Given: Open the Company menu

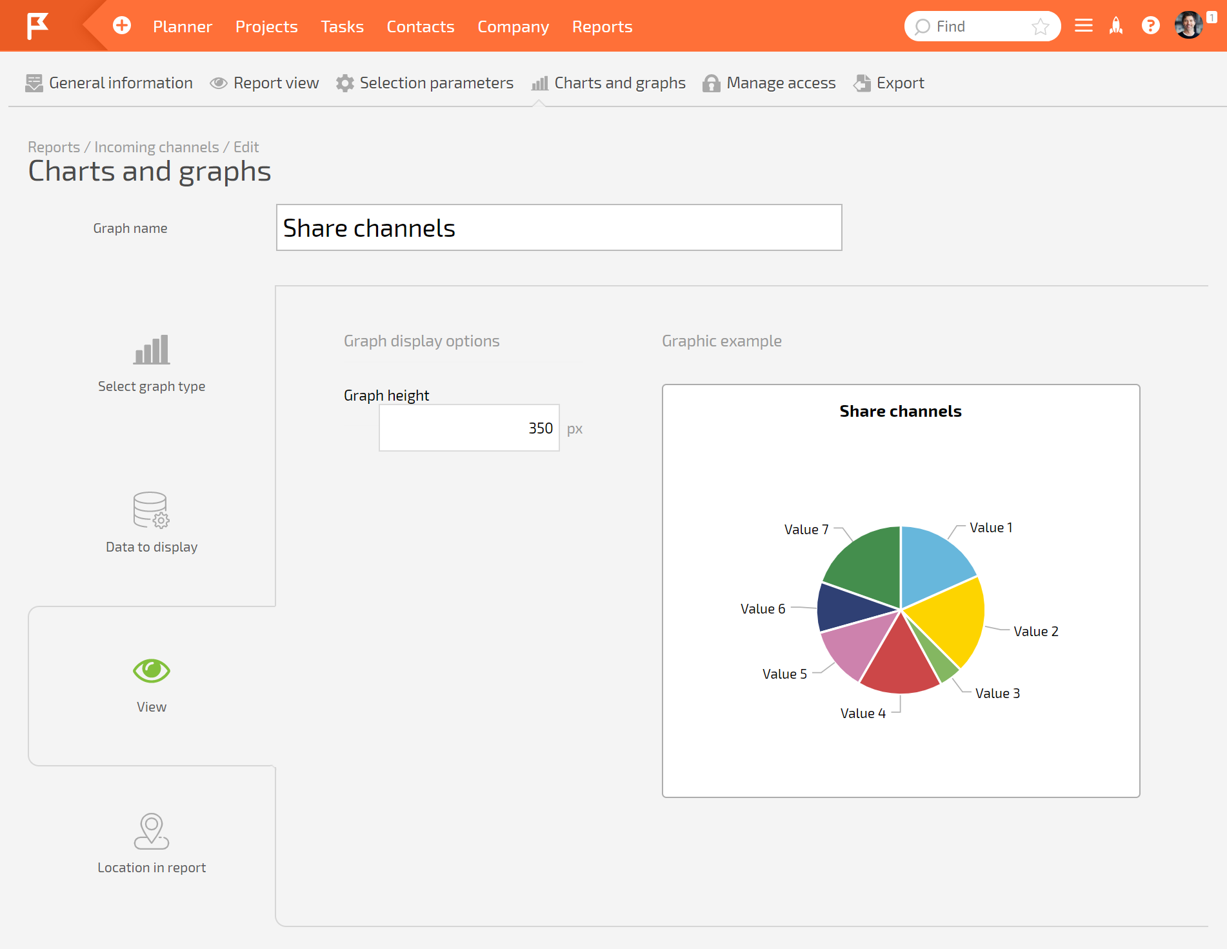Looking at the screenshot, I should [x=514, y=26].
